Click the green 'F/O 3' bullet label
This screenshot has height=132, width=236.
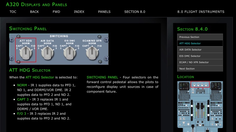coord(21,114)
